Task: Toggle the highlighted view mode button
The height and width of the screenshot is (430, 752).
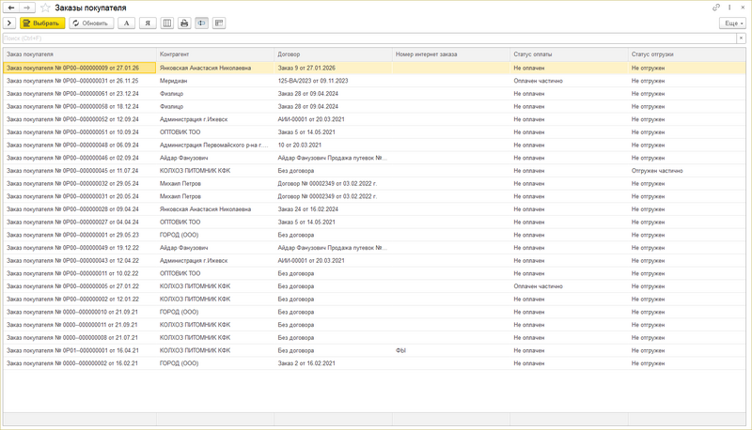Action: [201, 23]
